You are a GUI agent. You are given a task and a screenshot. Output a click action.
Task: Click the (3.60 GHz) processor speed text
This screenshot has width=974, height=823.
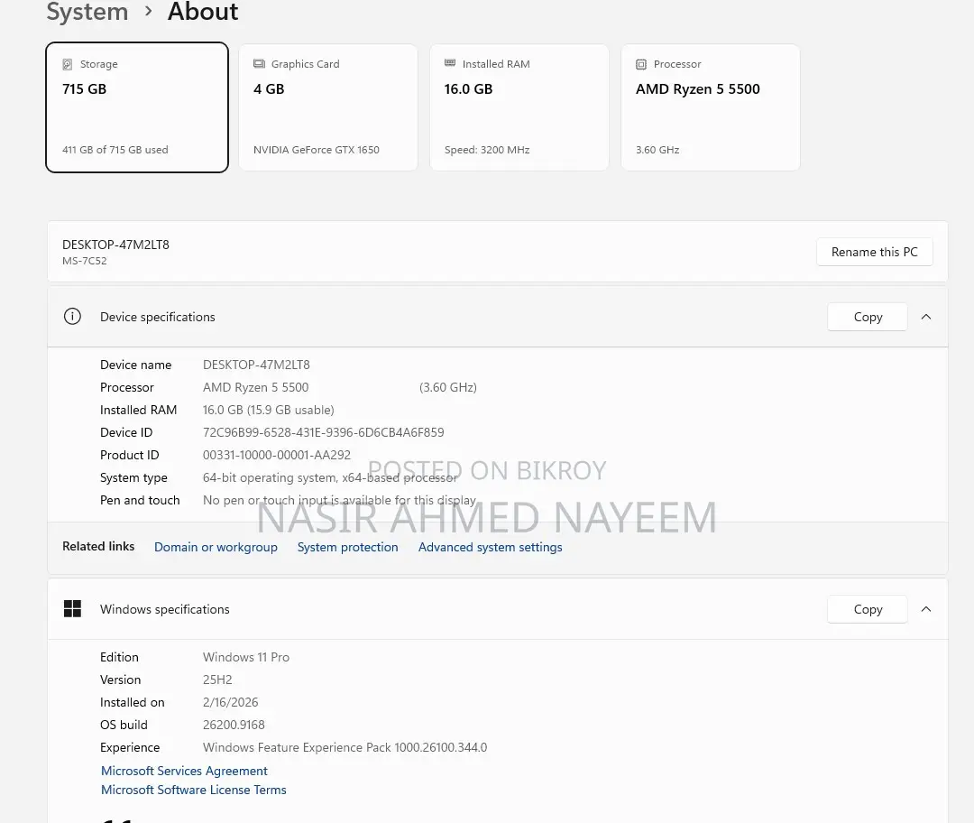click(448, 387)
